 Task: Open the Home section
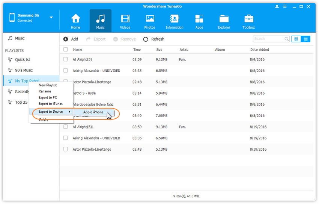pyautogui.click(x=75, y=21)
